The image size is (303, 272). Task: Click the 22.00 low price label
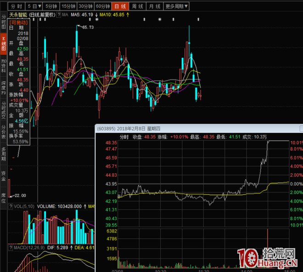click(20, 196)
